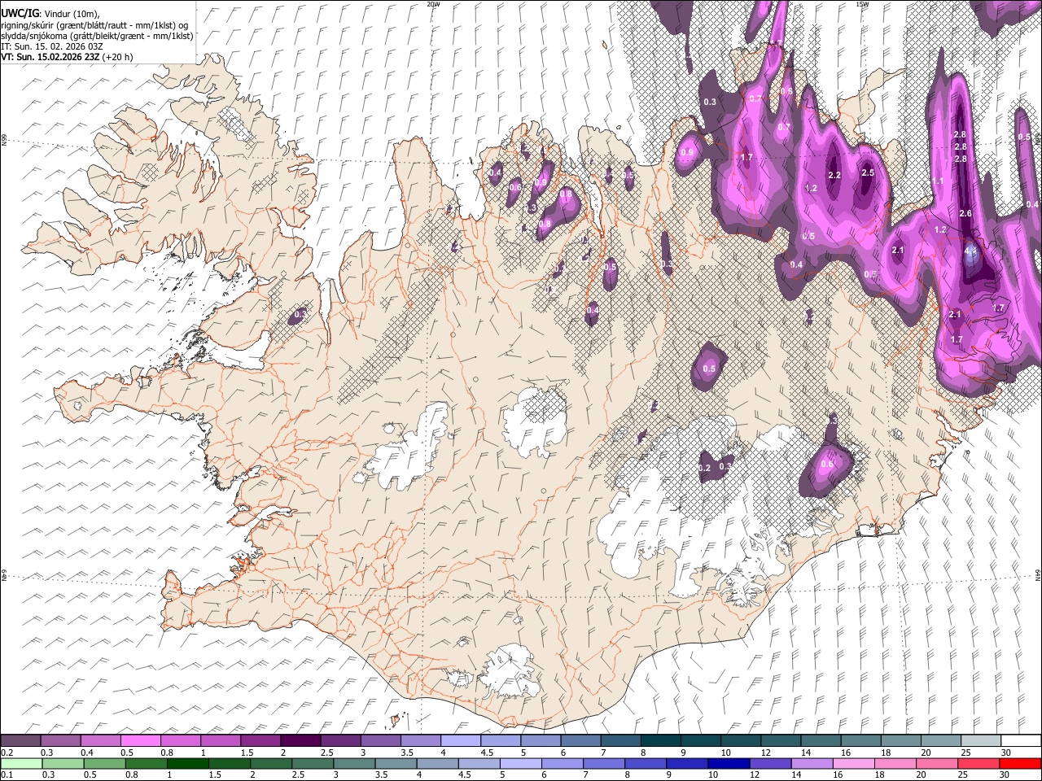Click the 1.1 precipitation value on the map
This screenshot has height=781, width=1042.
[x=938, y=181]
